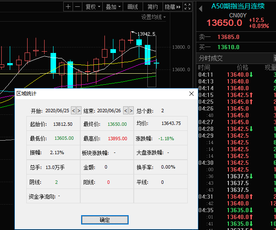Click 最低价 value 13605.00
The width and height of the screenshot is (276, 230).
[64, 138]
